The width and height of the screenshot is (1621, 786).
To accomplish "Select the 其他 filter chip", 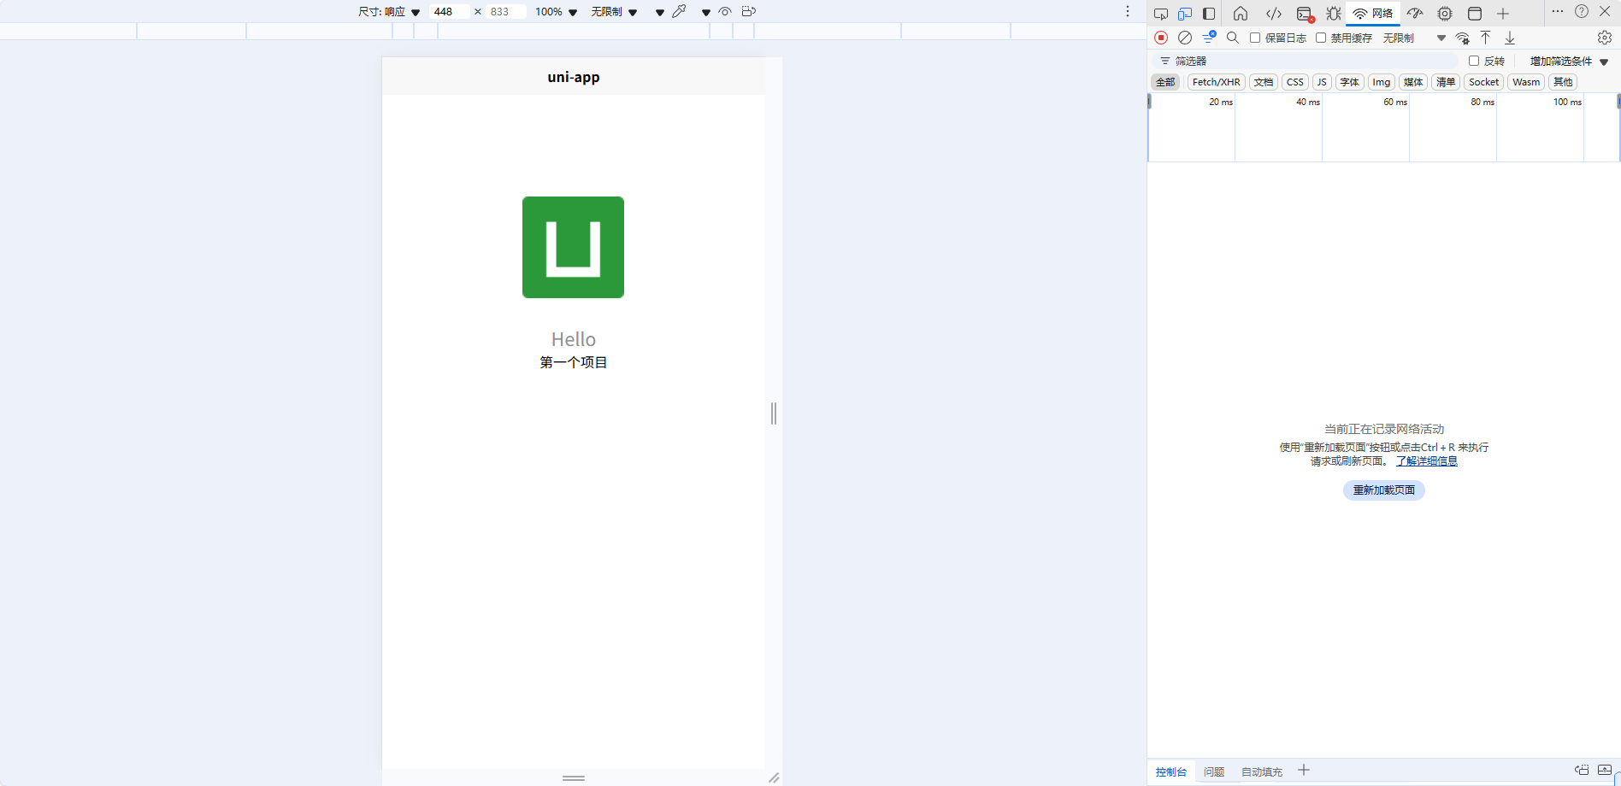I will pos(1563,82).
